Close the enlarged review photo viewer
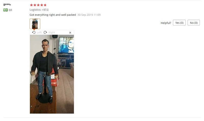The width and height of the screenshot is (204, 121). point(70,33)
